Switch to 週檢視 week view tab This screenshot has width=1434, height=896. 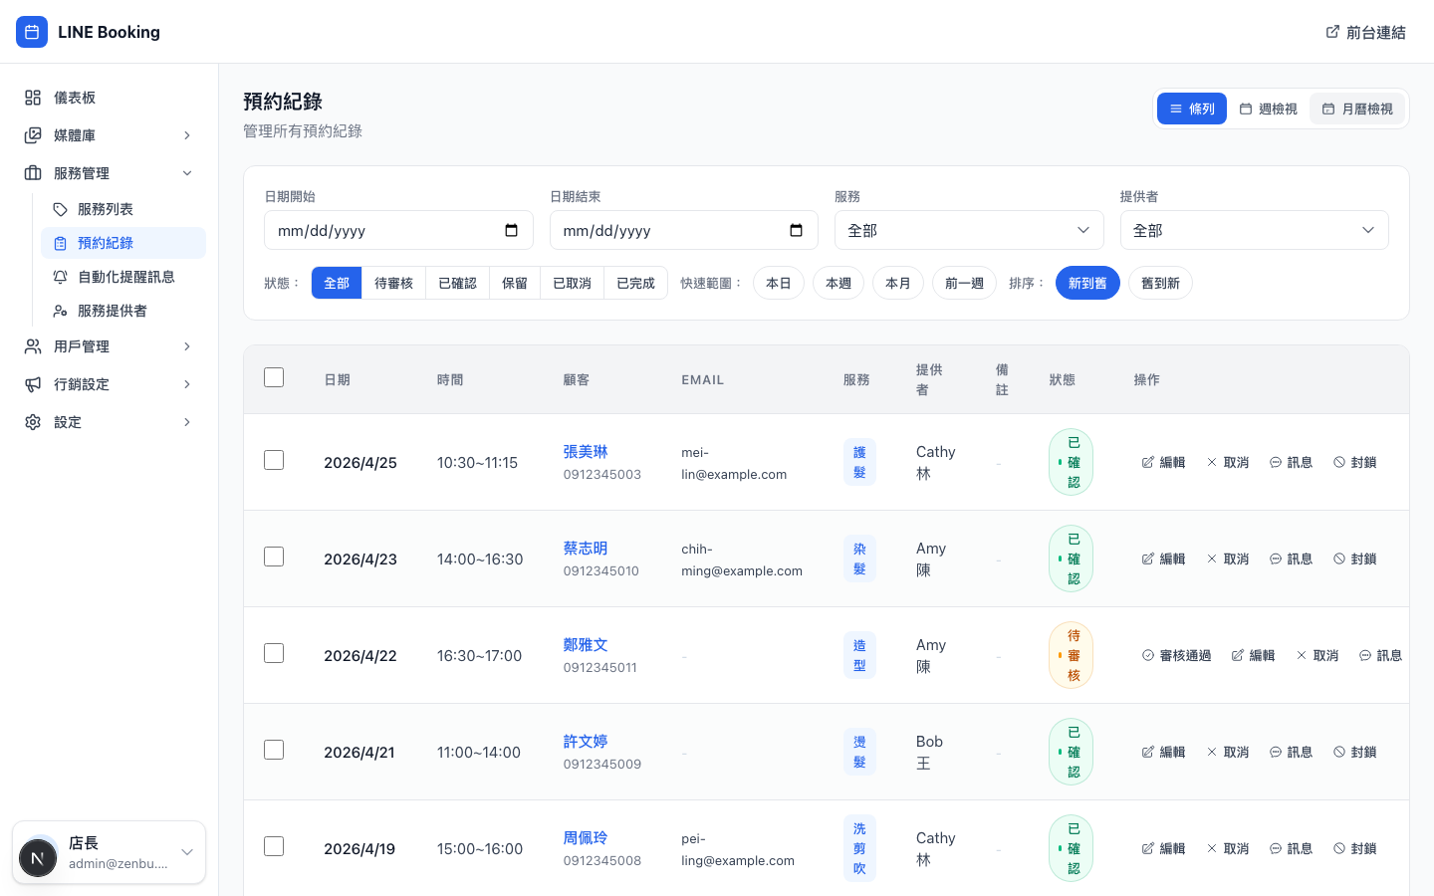(x=1268, y=109)
